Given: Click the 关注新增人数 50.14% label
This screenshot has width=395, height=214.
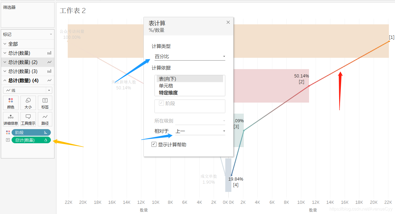Looking at the screenshot, I should (124, 85).
